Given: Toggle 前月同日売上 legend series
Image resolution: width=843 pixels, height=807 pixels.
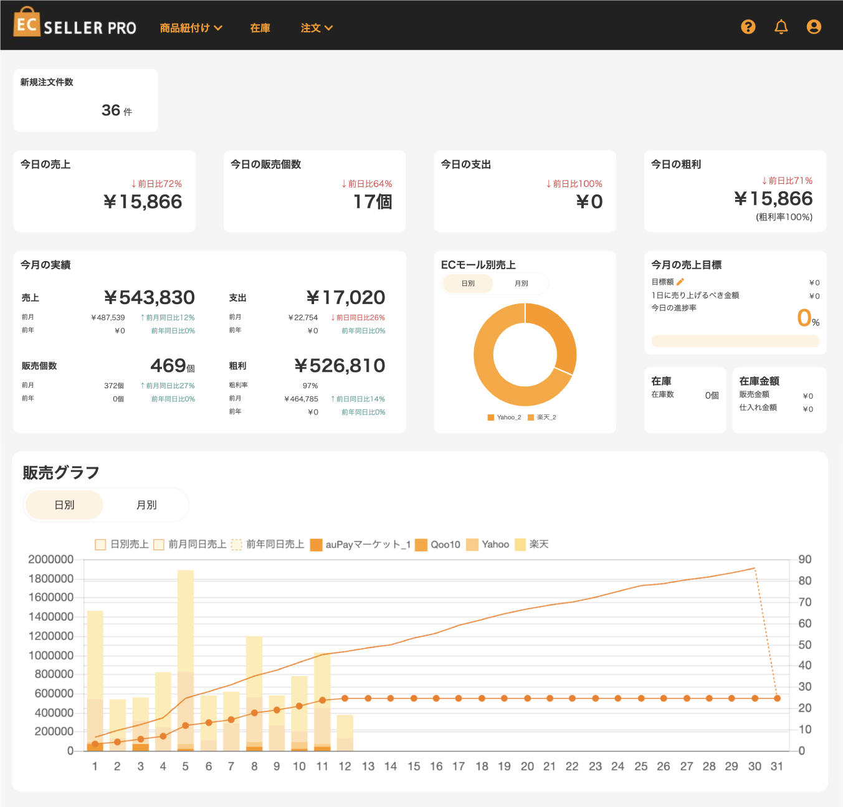Looking at the screenshot, I should pos(190,545).
